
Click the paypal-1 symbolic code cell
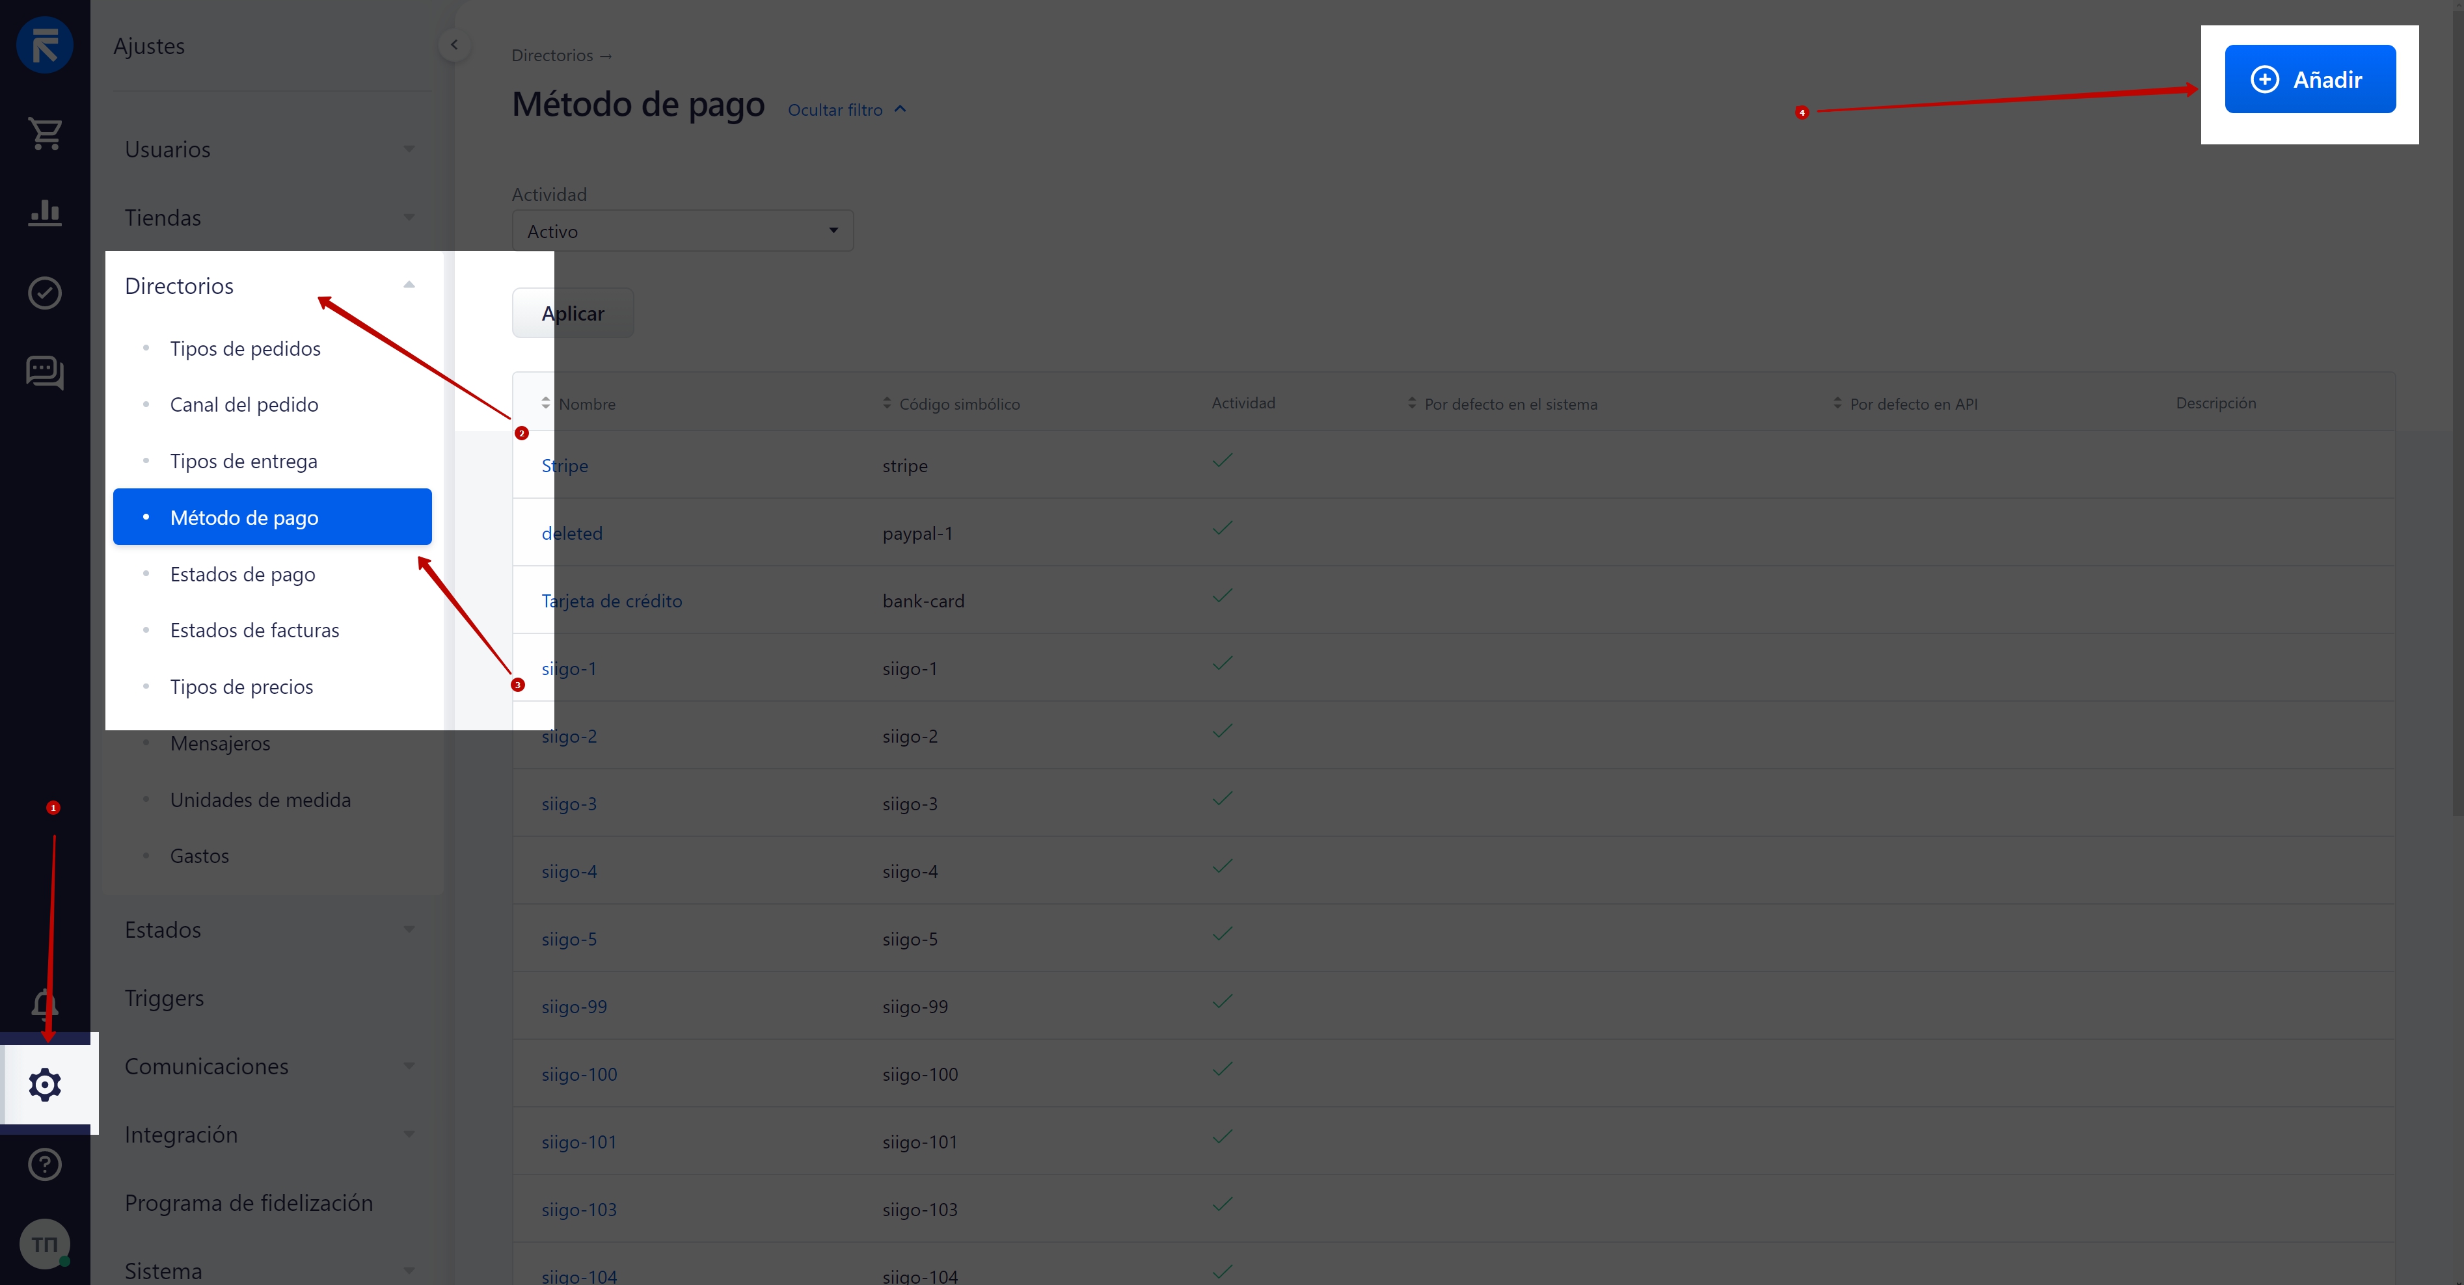click(x=917, y=533)
